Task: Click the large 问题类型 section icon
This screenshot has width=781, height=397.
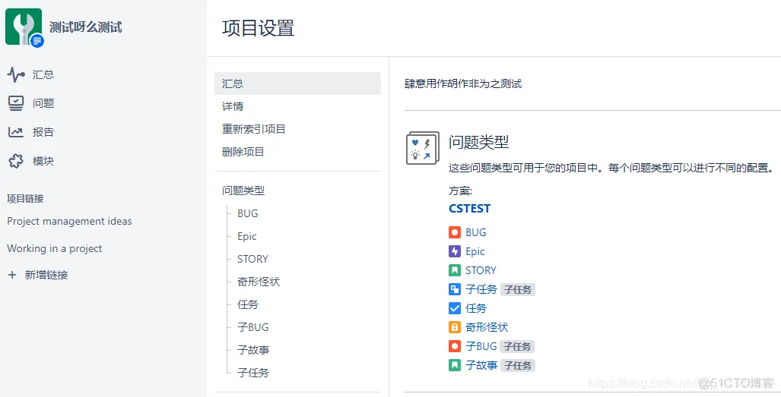Action: 422,148
